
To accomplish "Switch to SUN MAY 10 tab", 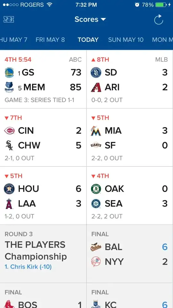I will click(126, 40).
